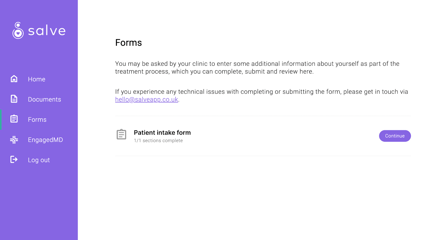Image resolution: width=439 pixels, height=240 pixels.
Task: Click the clinic information intro paragraph
Action: tap(257, 68)
